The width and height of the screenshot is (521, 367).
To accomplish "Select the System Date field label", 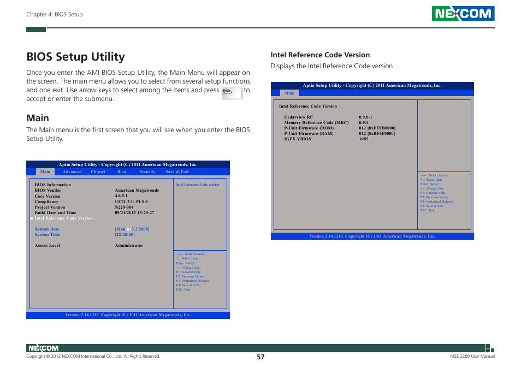I will coord(47,229).
